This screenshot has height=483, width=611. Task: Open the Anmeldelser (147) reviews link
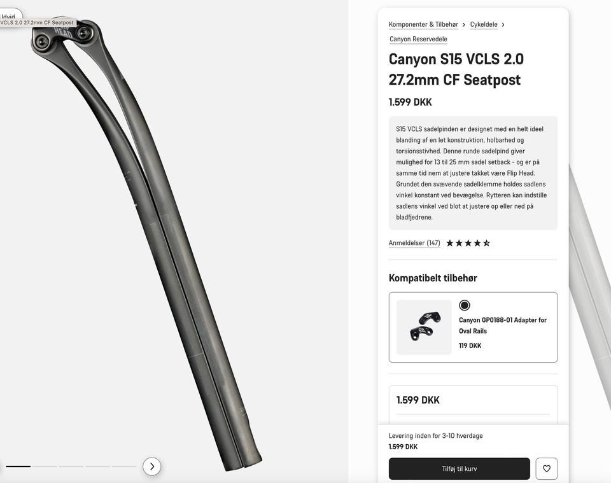414,243
